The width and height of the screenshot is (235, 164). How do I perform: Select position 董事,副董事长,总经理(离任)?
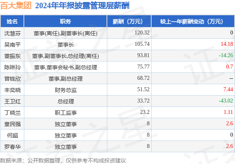[65, 56]
